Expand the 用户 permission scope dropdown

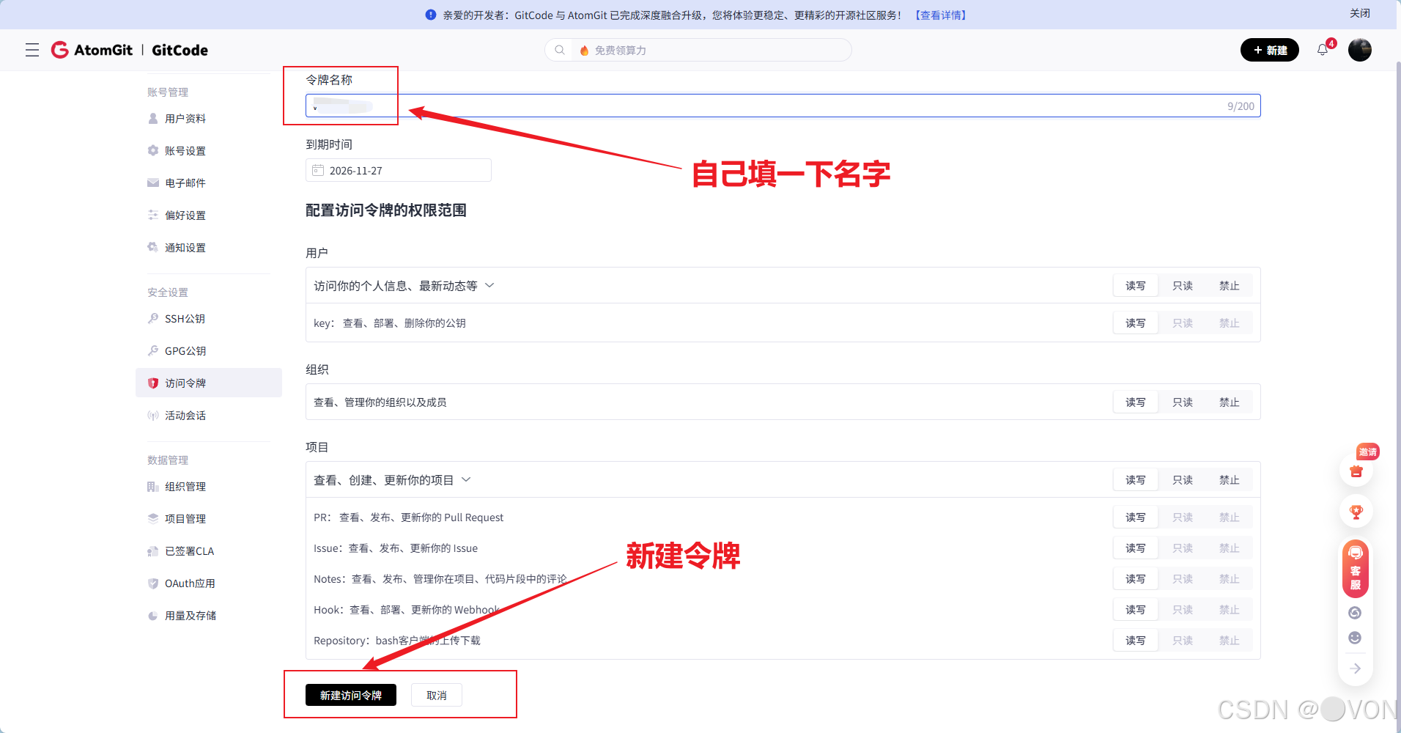click(x=490, y=285)
